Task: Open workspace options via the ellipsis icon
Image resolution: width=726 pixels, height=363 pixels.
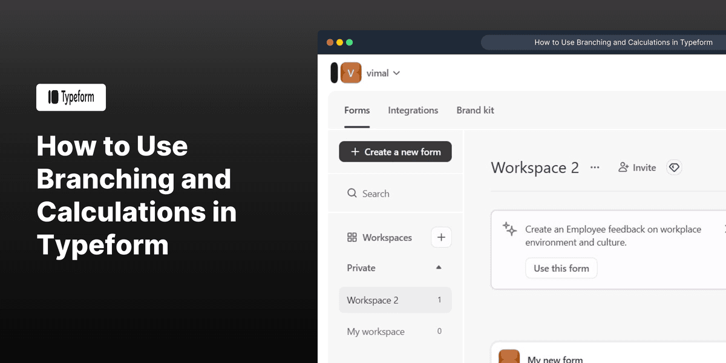Action: point(595,167)
